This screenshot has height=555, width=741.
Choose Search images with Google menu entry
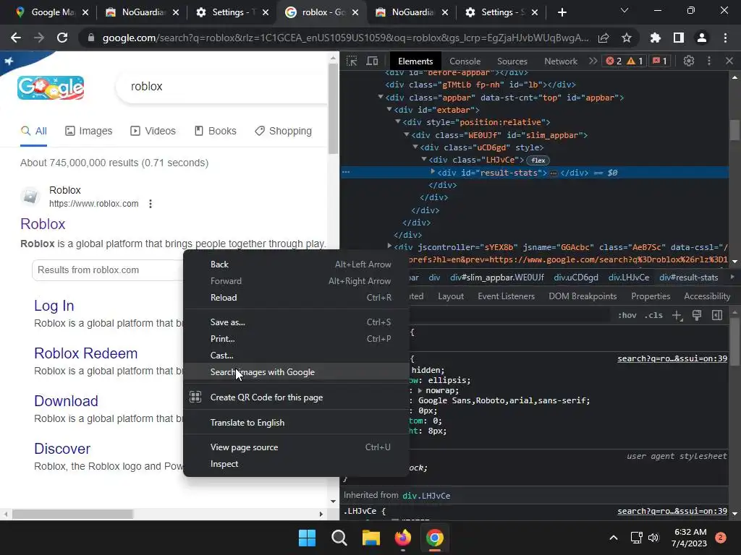(x=296, y=372)
